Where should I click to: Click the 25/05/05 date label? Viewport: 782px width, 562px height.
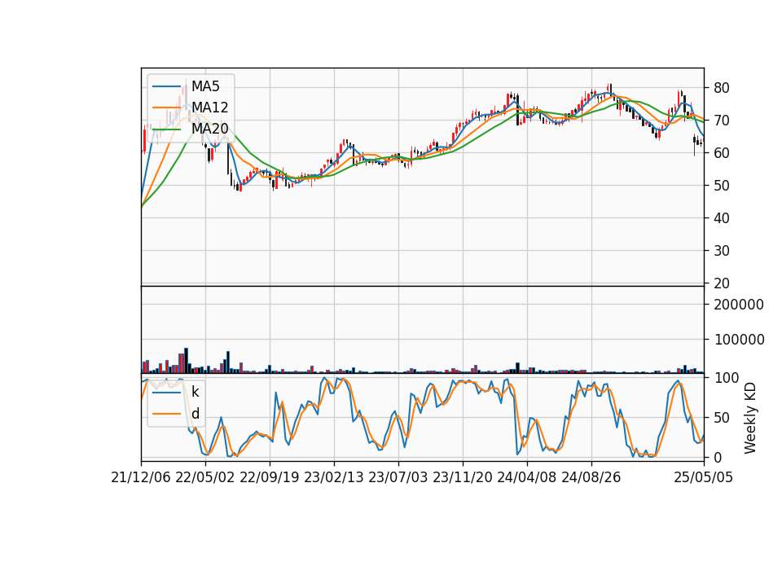point(704,477)
